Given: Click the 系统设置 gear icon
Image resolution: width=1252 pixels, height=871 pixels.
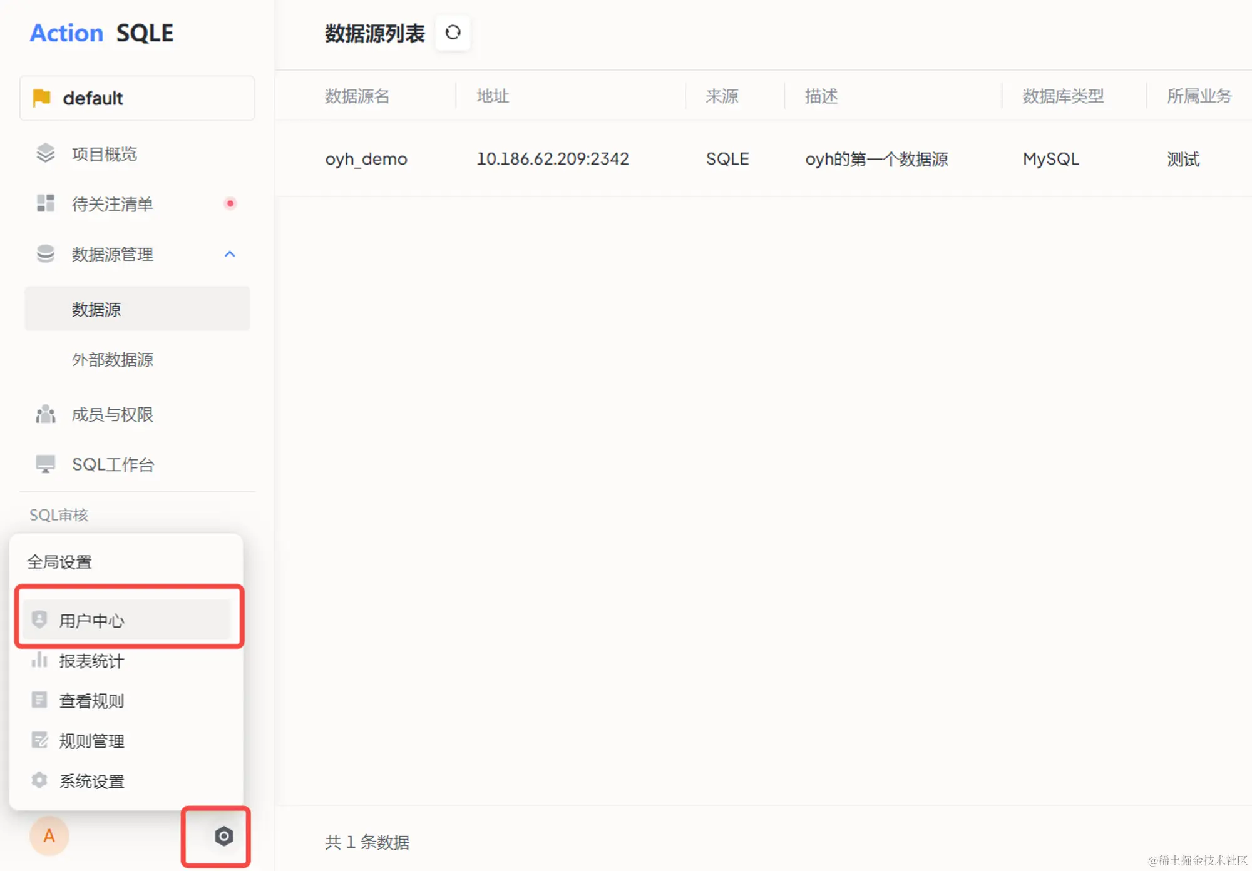Looking at the screenshot, I should click(x=39, y=780).
